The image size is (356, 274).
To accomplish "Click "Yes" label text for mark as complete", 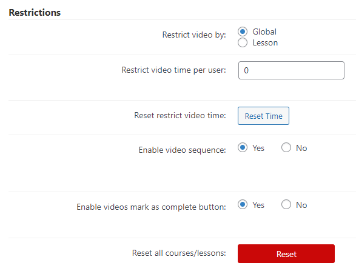I will [258, 205].
